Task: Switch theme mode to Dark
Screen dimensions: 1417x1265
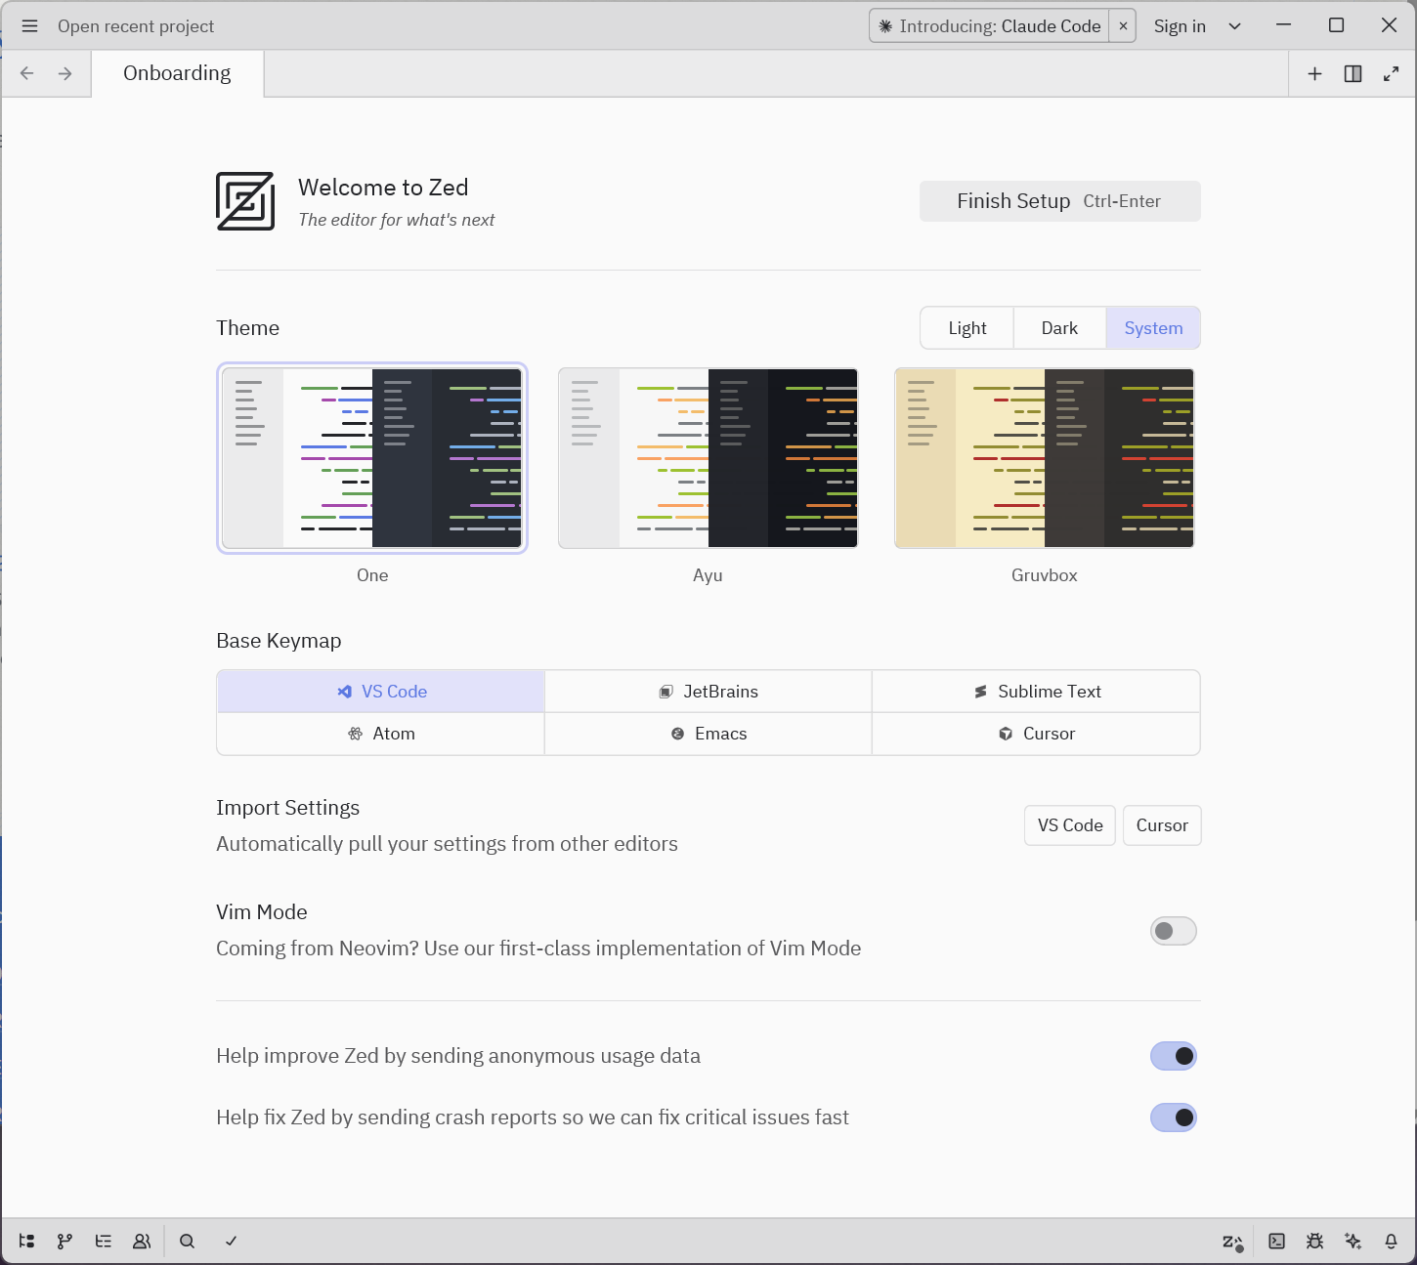Action: [x=1059, y=328]
